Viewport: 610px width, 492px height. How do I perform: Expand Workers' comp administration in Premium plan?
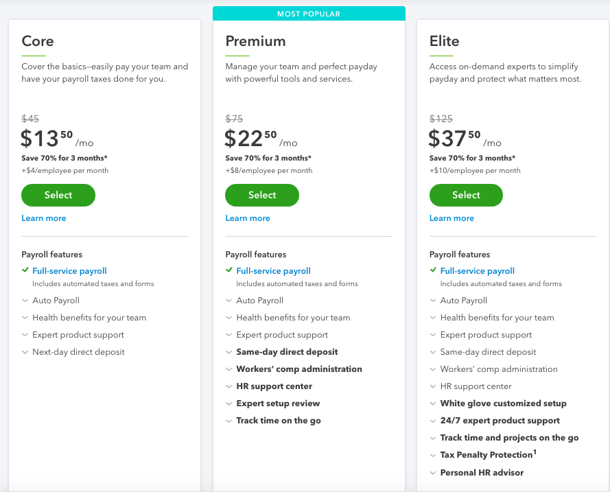tap(294, 369)
